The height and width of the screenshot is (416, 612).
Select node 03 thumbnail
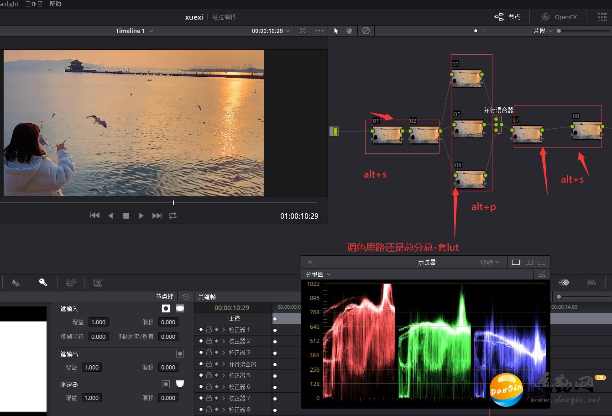click(467, 78)
